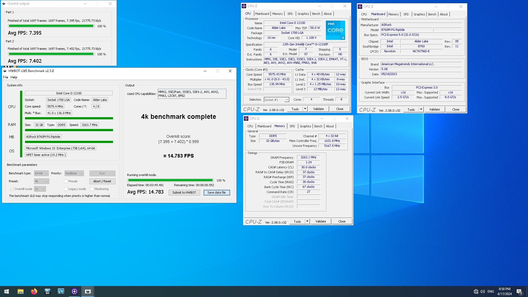The image size is (528, 297).
Task: Click the Part 1 progress bar
Action: [51, 26]
